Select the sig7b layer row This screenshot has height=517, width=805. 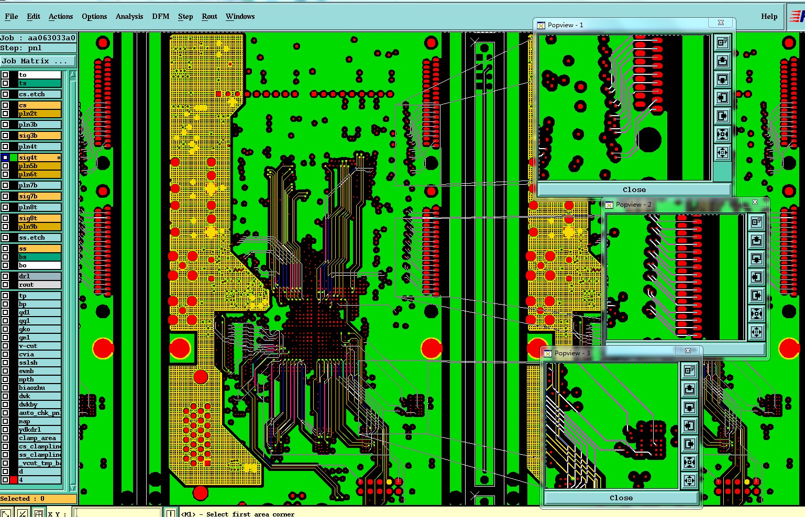click(x=40, y=196)
